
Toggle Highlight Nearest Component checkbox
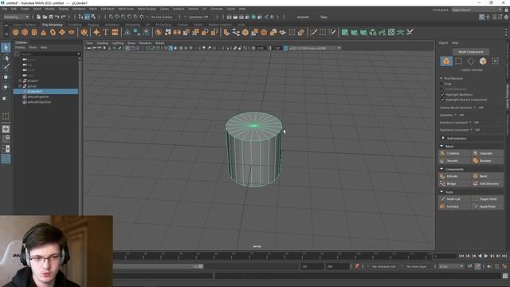tap(442, 100)
